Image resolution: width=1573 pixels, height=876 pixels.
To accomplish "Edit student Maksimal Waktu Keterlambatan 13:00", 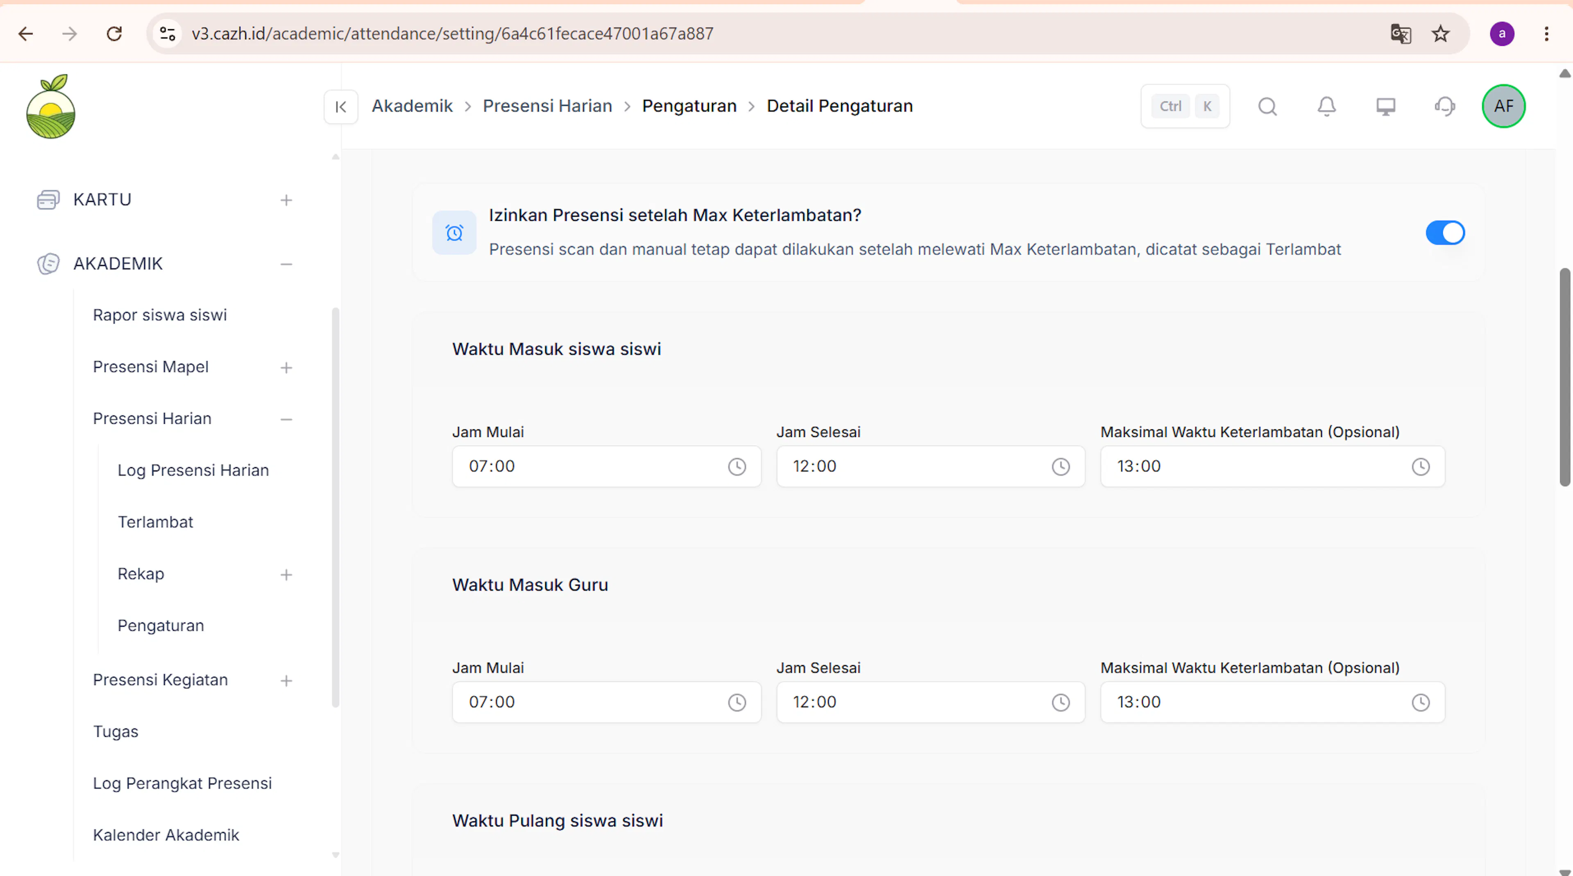I will [1272, 466].
